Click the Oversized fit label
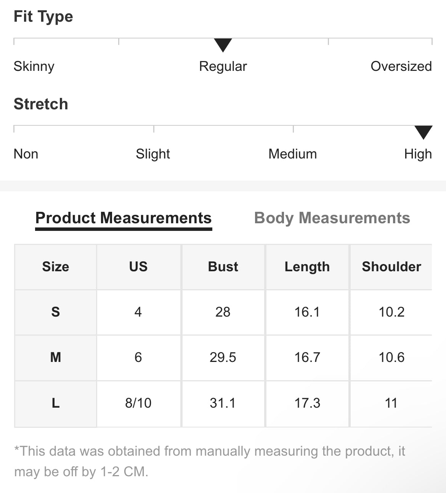This screenshot has height=493, width=446. tap(401, 66)
